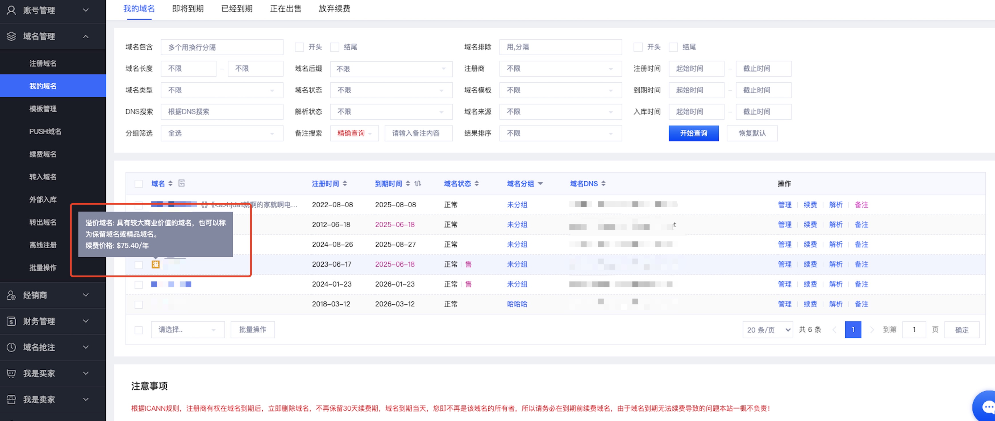Focus 根据DNS搜索 input field
The image size is (995, 421).
222,112
